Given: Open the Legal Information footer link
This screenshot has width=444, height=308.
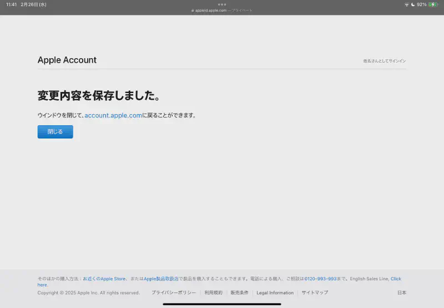Looking at the screenshot, I should pos(275,292).
